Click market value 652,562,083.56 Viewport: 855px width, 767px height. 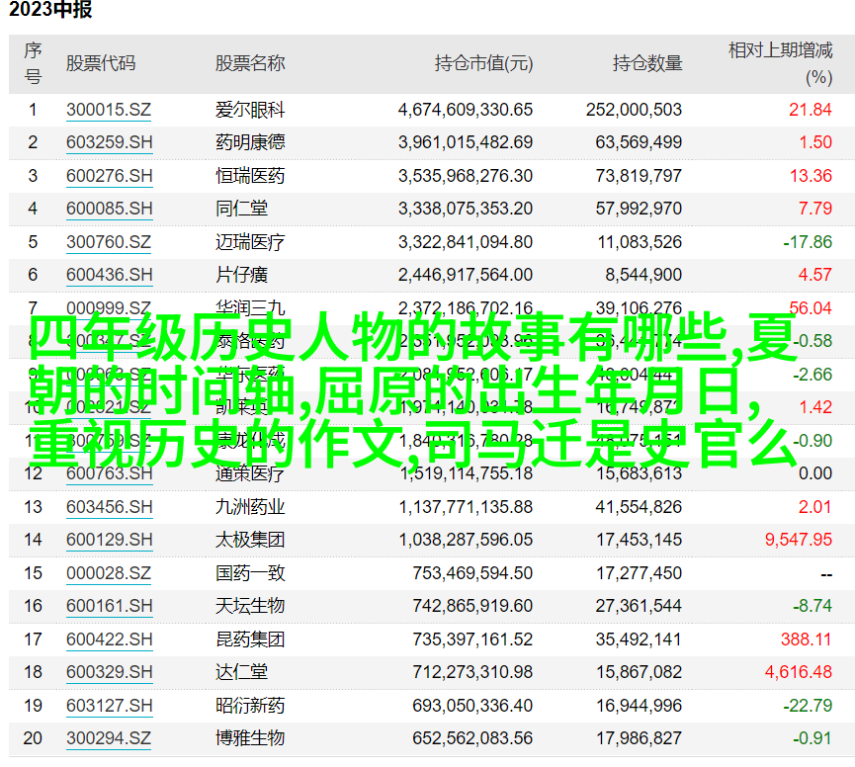coord(472,738)
